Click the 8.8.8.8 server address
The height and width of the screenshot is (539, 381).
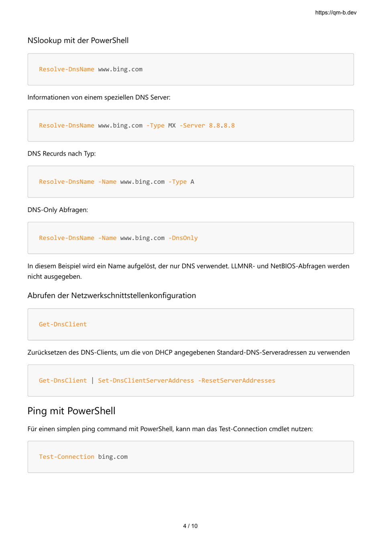coord(221,126)
